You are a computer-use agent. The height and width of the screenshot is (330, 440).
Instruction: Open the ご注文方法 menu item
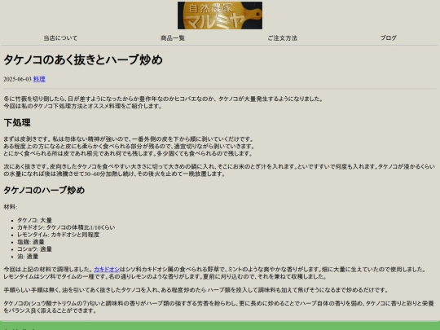tap(282, 38)
